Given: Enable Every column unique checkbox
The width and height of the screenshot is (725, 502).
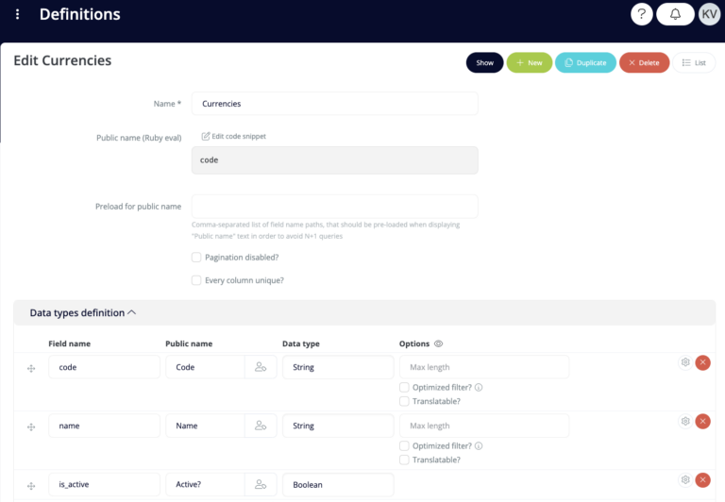Looking at the screenshot, I should 196,280.
